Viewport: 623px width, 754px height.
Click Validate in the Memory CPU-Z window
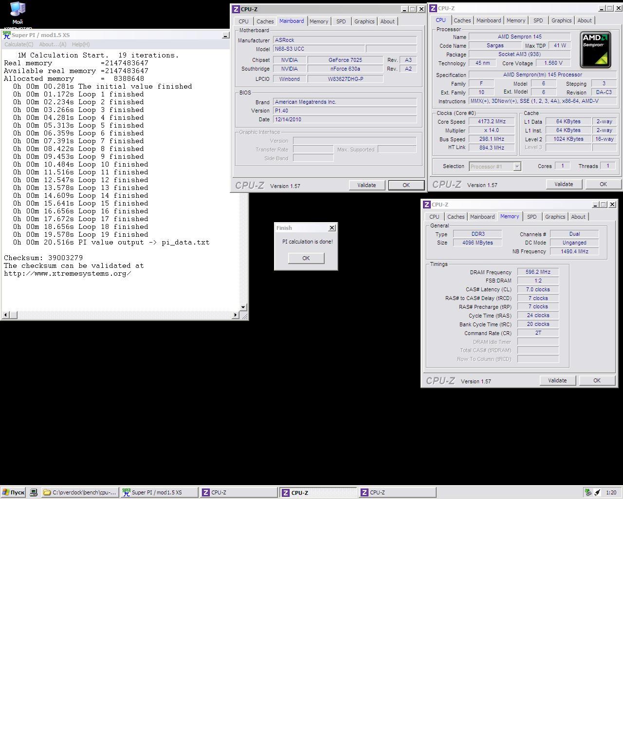[557, 380]
